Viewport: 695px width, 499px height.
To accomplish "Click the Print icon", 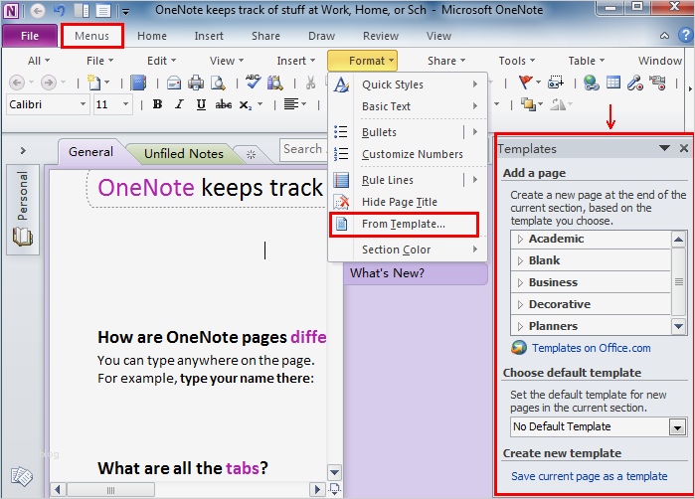I will click(x=196, y=83).
